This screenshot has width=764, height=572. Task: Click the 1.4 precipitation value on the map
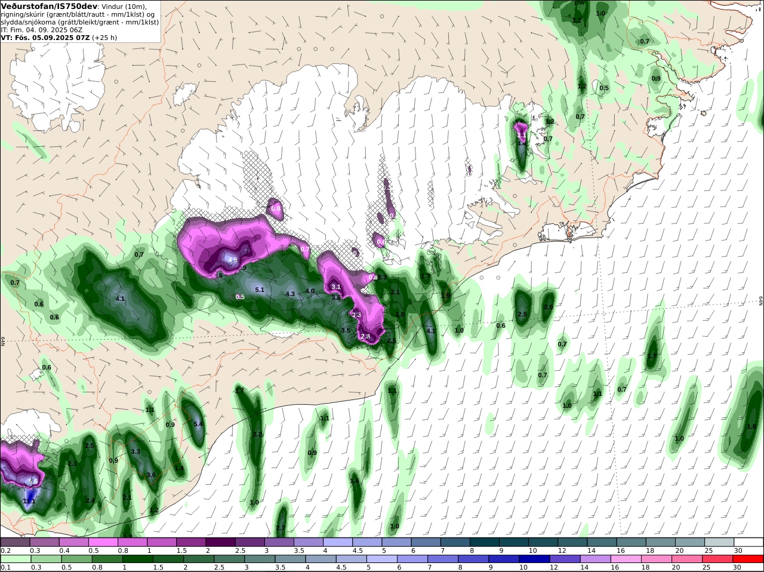pyautogui.click(x=179, y=468)
